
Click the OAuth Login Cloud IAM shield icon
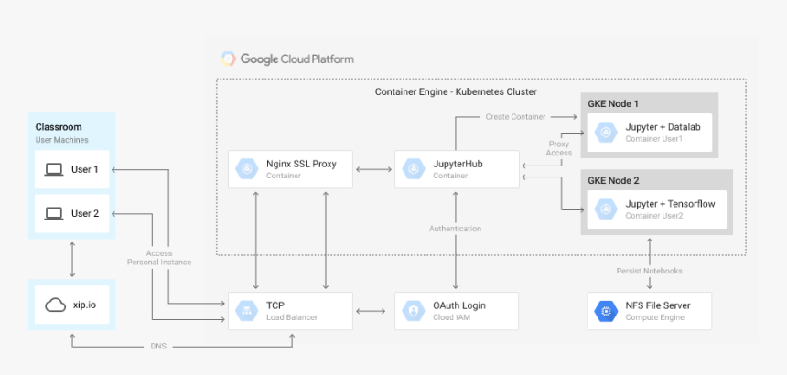pyautogui.click(x=414, y=311)
